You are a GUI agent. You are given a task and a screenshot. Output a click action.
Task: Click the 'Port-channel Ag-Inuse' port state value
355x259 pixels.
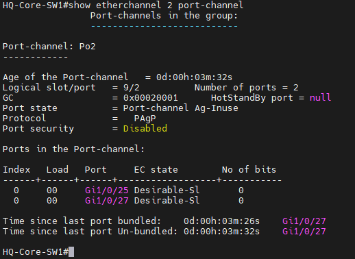click(181, 108)
